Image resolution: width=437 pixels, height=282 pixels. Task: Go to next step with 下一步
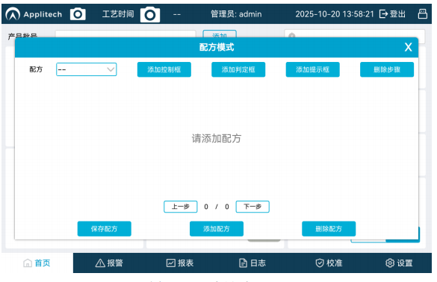click(252, 207)
